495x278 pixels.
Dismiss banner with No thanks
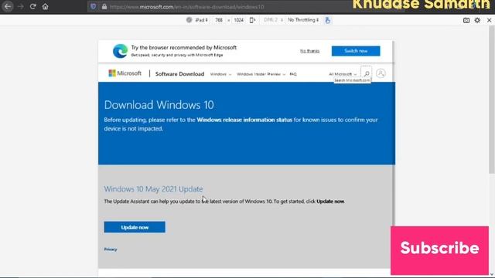(x=309, y=51)
